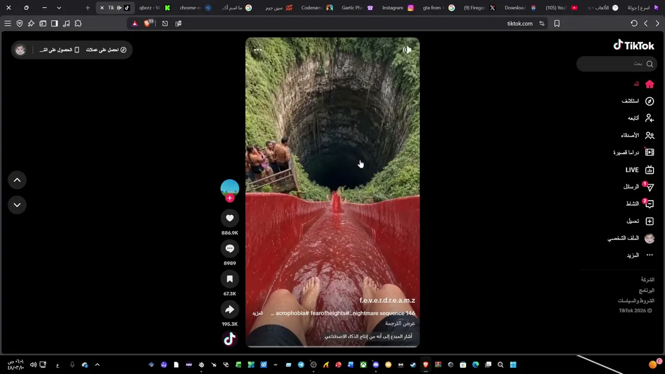Open the Program (البرنامج) footer link
The image size is (665, 374).
click(646, 290)
